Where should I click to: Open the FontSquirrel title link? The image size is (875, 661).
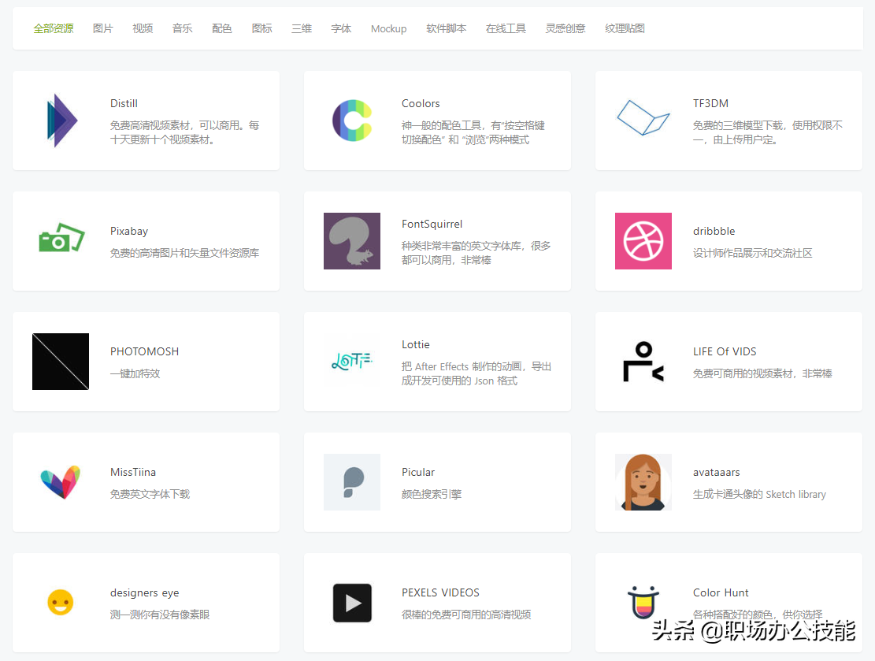coord(432,224)
